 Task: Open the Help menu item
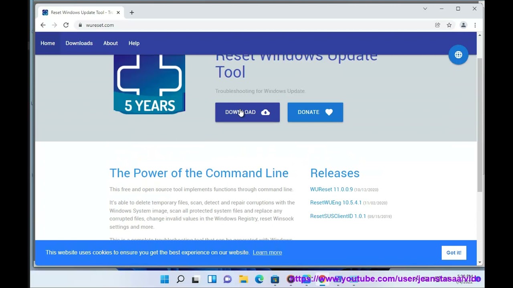click(x=134, y=43)
